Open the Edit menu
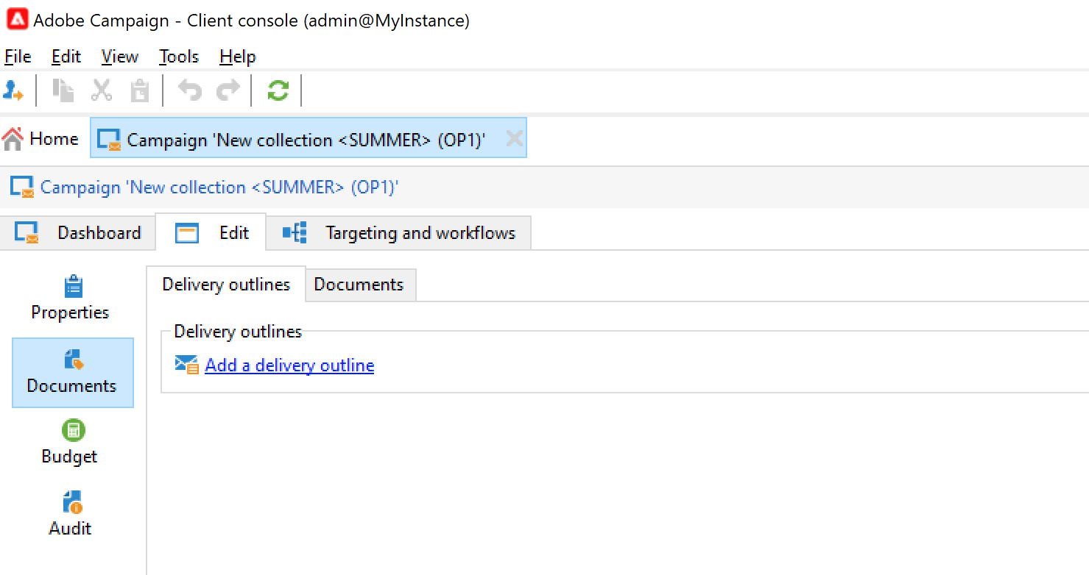 [66, 57]
